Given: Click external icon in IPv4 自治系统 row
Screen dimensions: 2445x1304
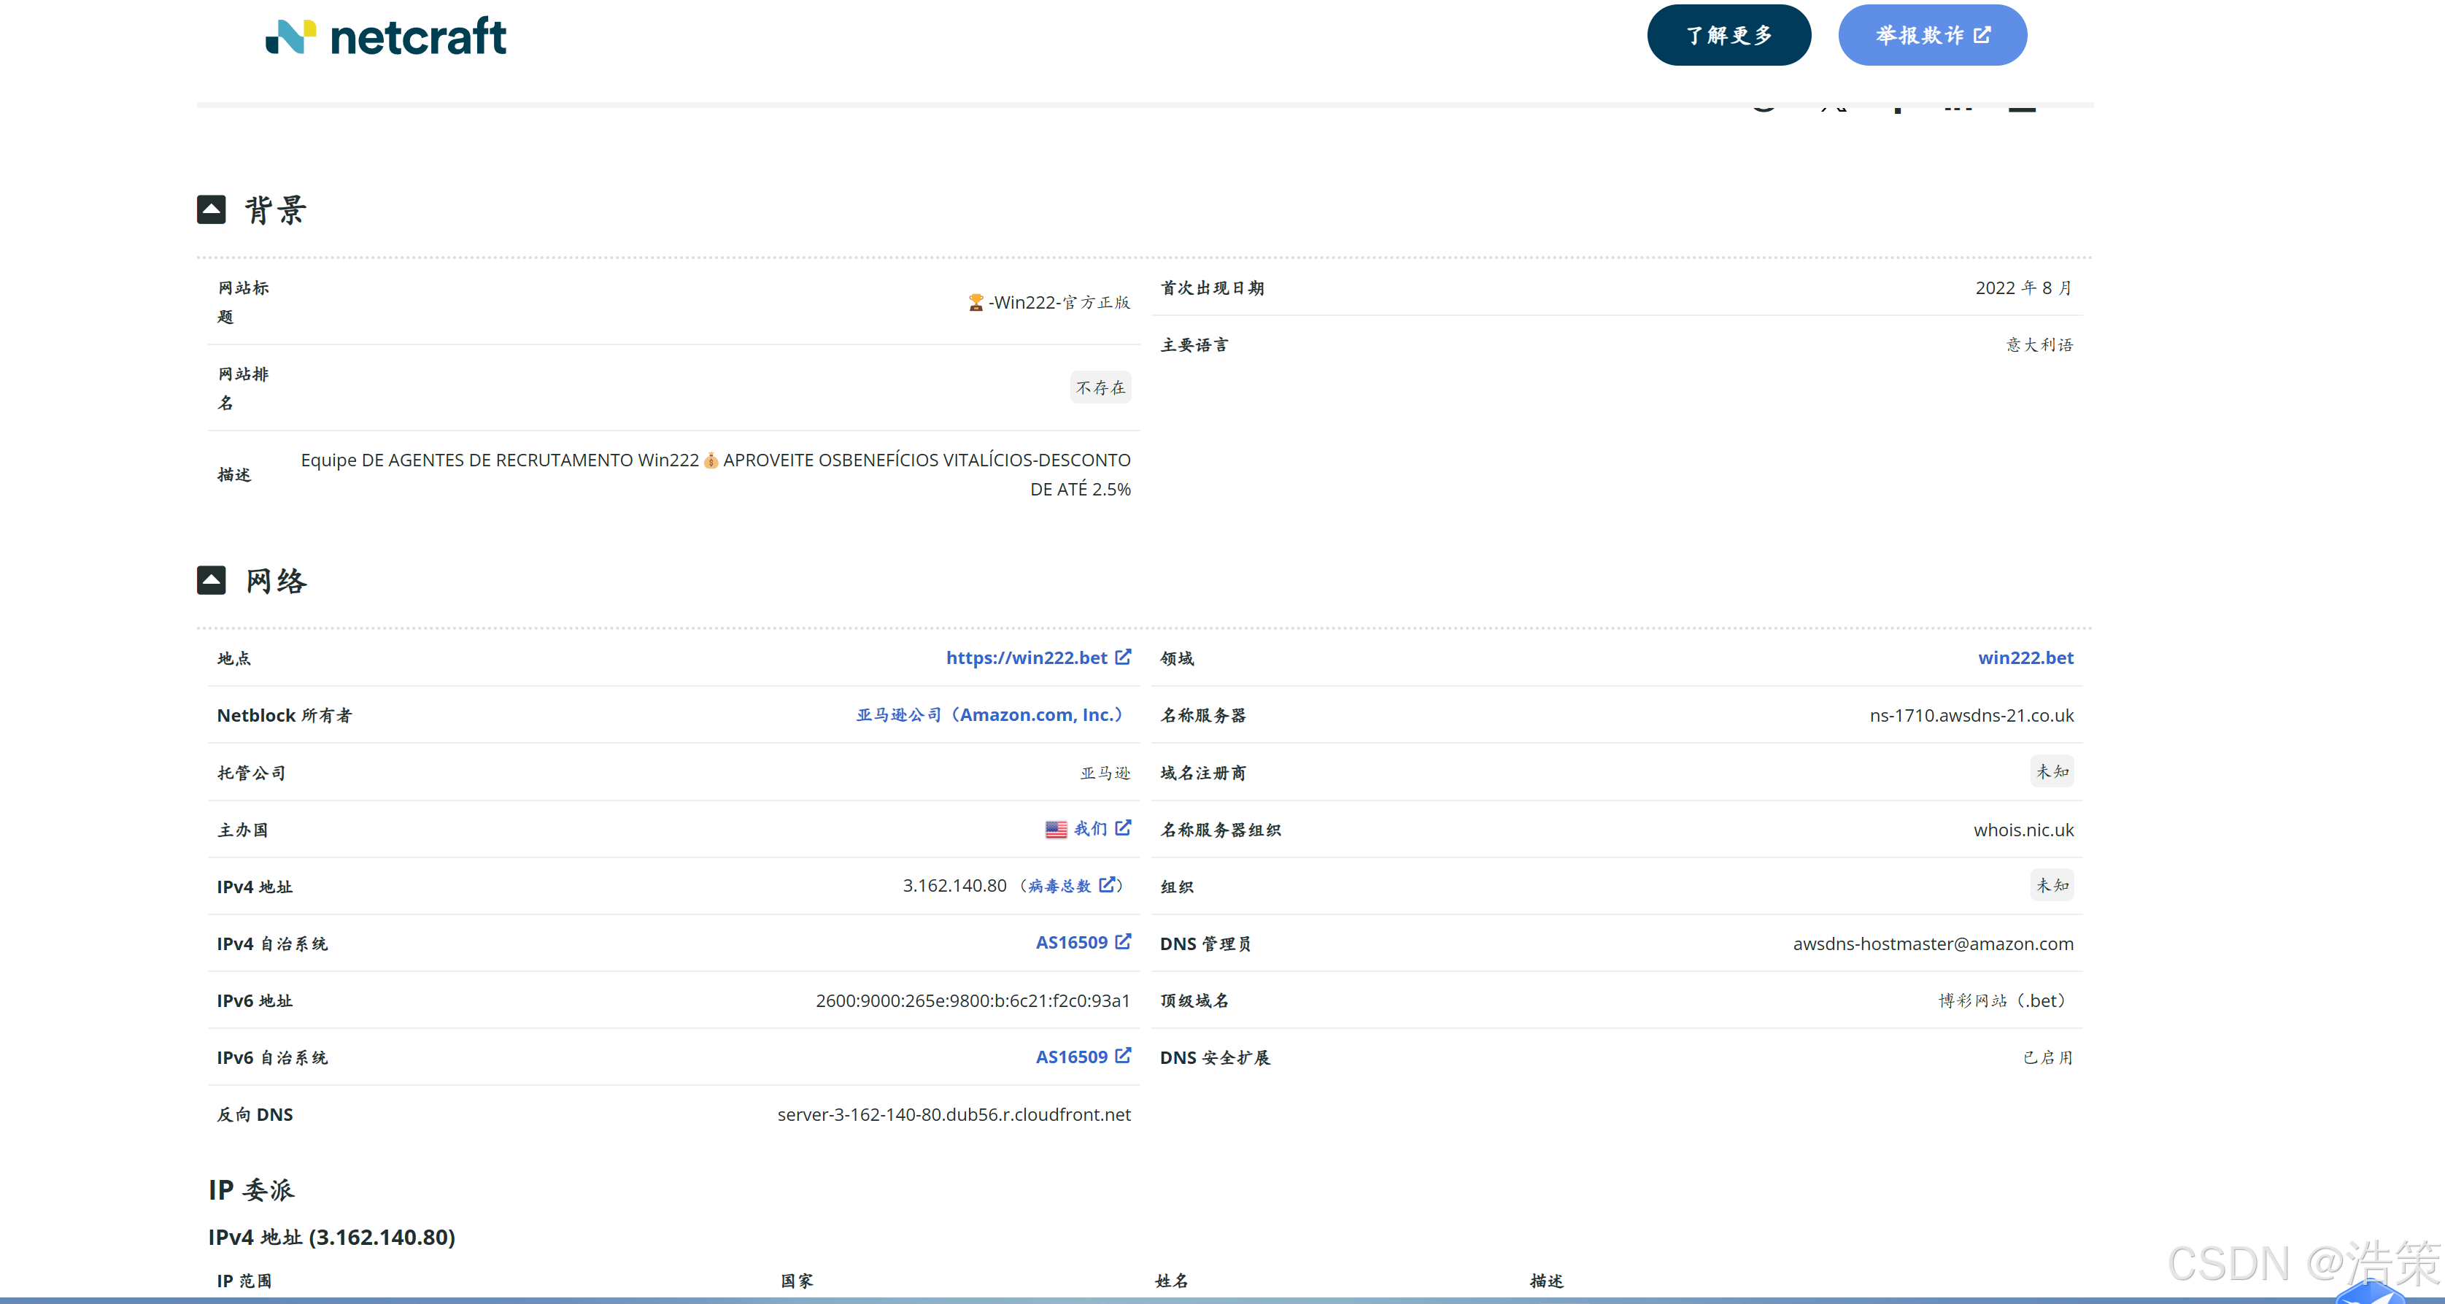Looking at the screenshot, I should click(1123, 941).
